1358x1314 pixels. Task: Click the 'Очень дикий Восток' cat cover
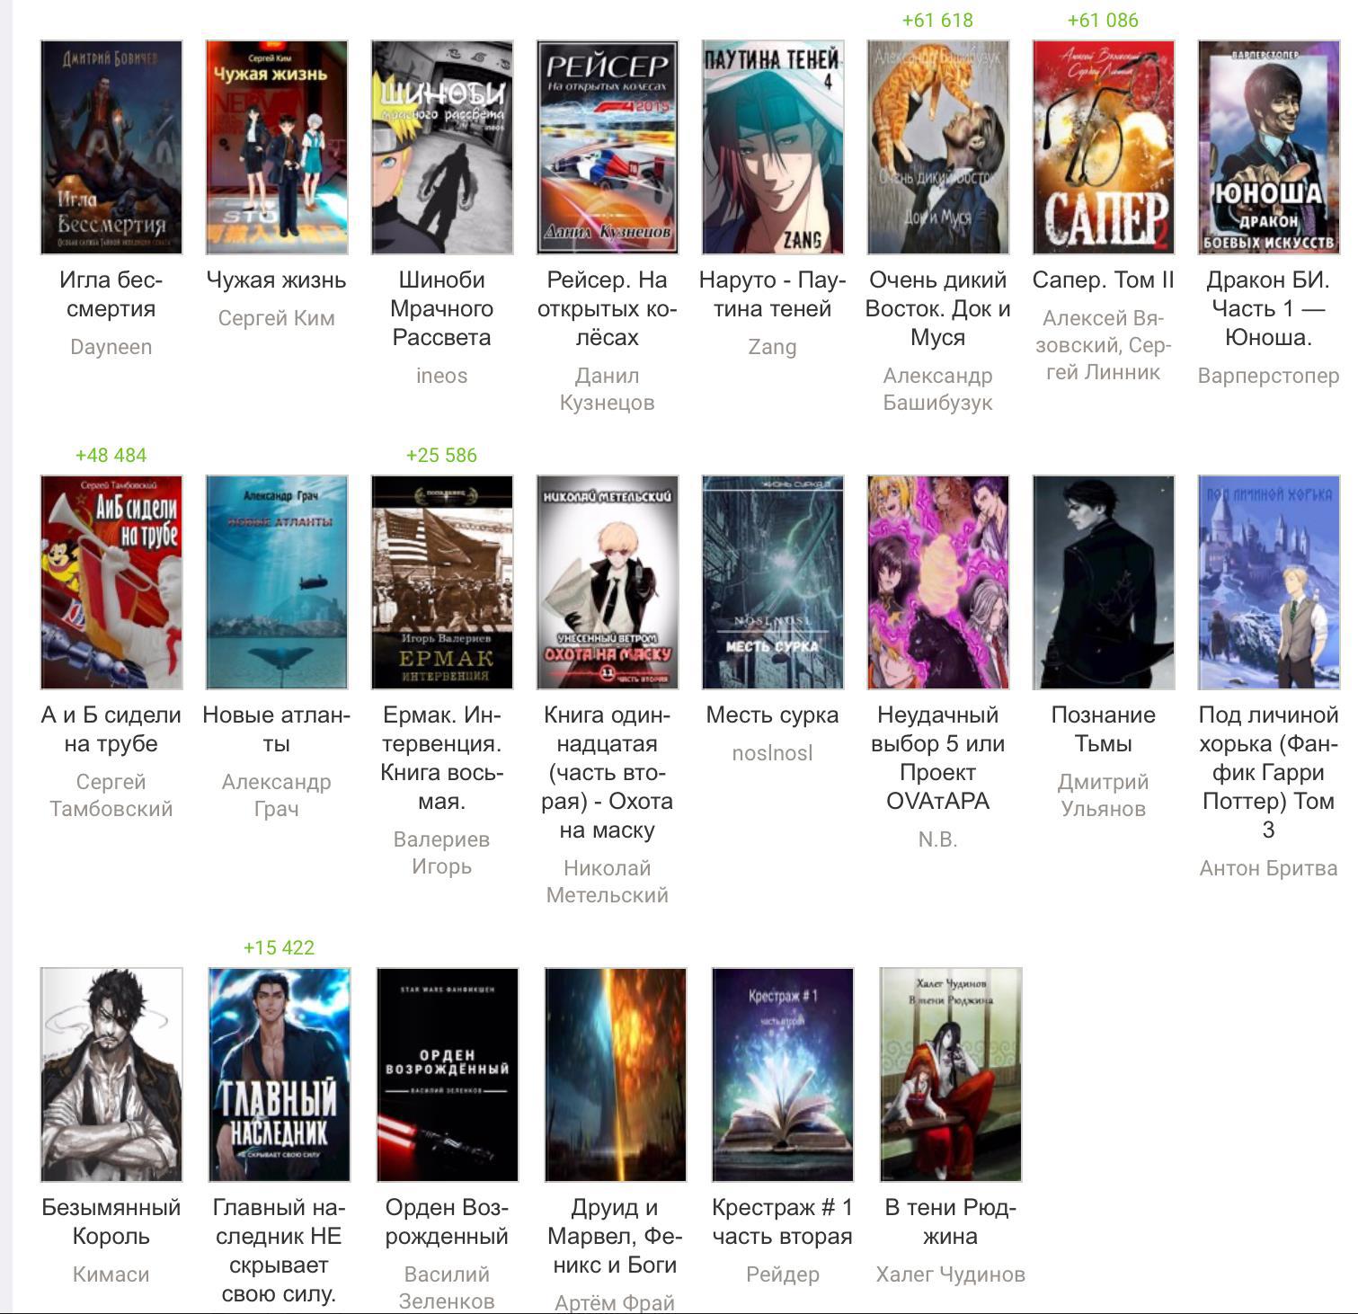938,147
